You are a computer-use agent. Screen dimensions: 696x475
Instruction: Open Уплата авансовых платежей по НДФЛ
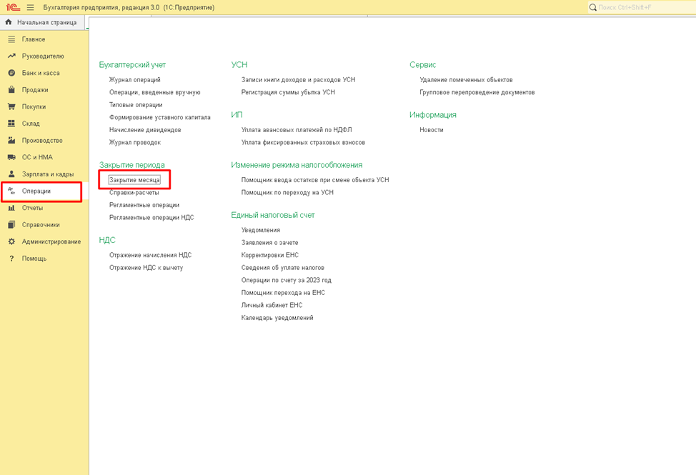297,130
